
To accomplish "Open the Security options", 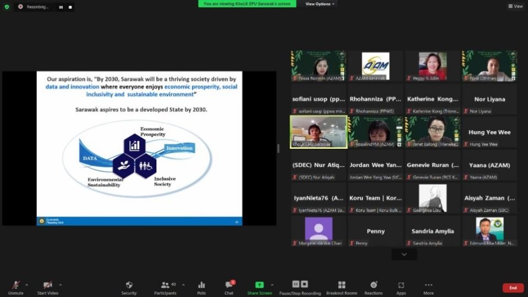I will (129, 287).
